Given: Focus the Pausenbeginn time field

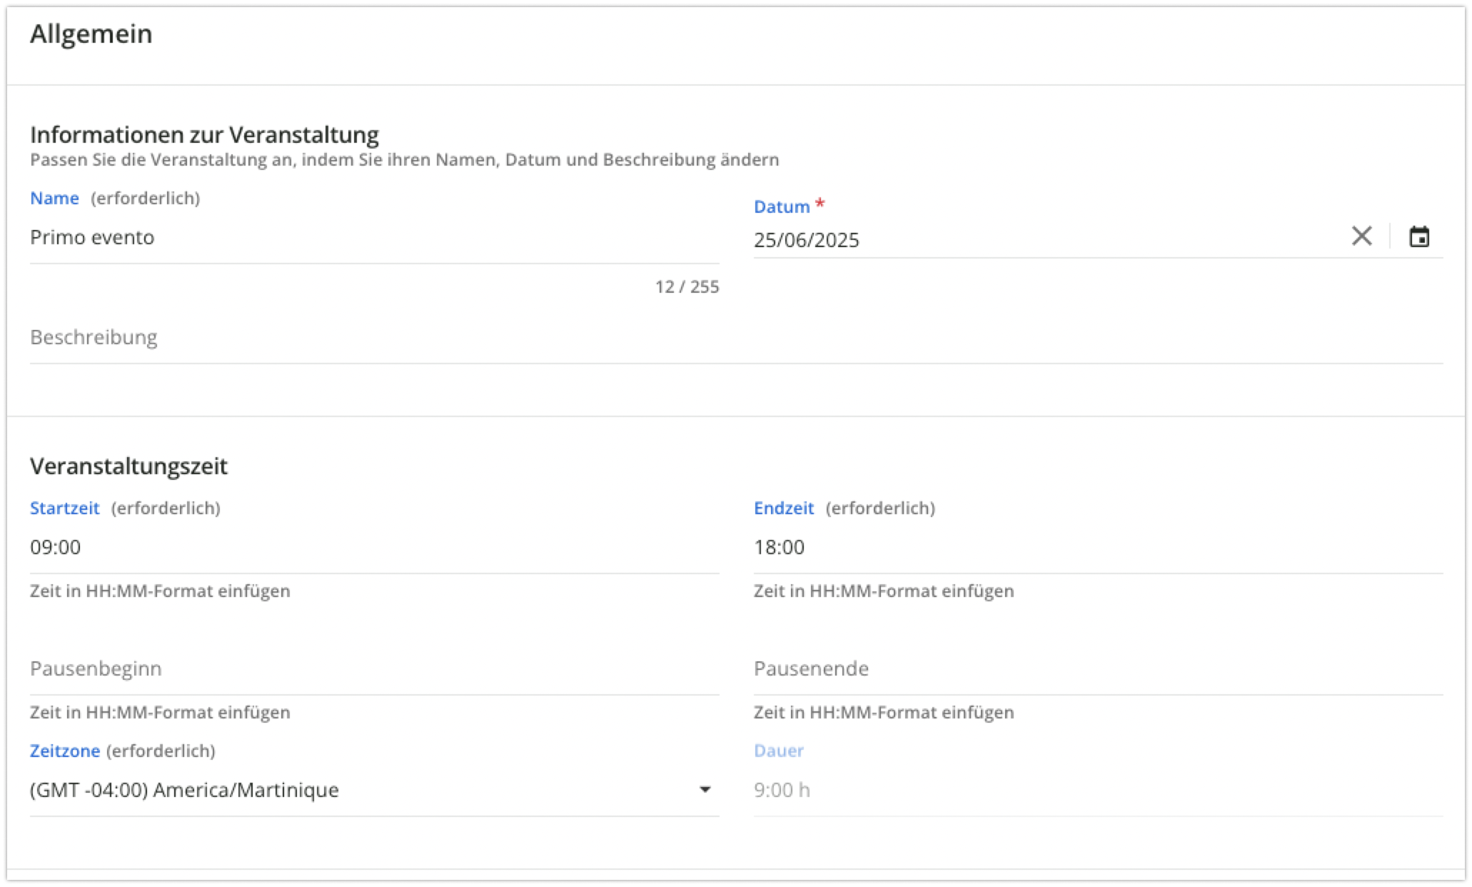Looking at the screenshot, I should [374, 669].
